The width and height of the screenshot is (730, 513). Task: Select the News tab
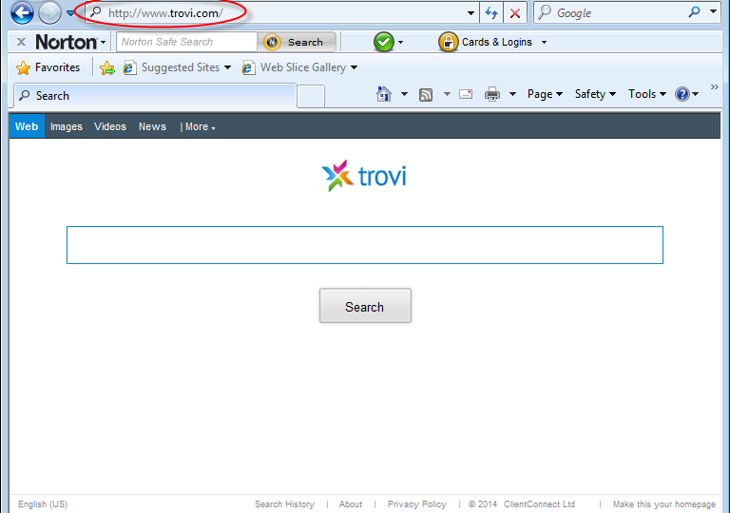[152, 126]
